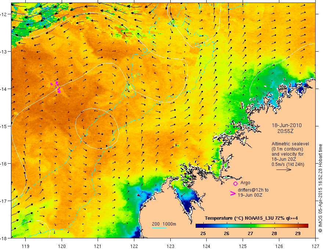The height and width of the screenshot is (249, 323).
Task: Click the latitude axis label -14
Action: pos(4,89)
